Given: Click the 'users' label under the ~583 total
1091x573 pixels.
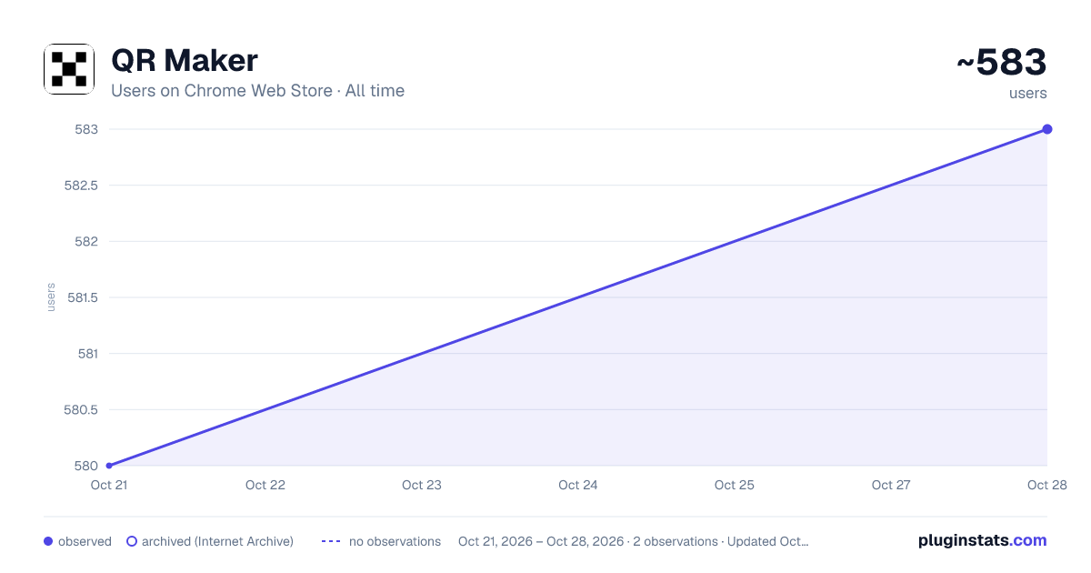Looking at the screenshot, I should pyautogui.click(x=1028, y=94).
